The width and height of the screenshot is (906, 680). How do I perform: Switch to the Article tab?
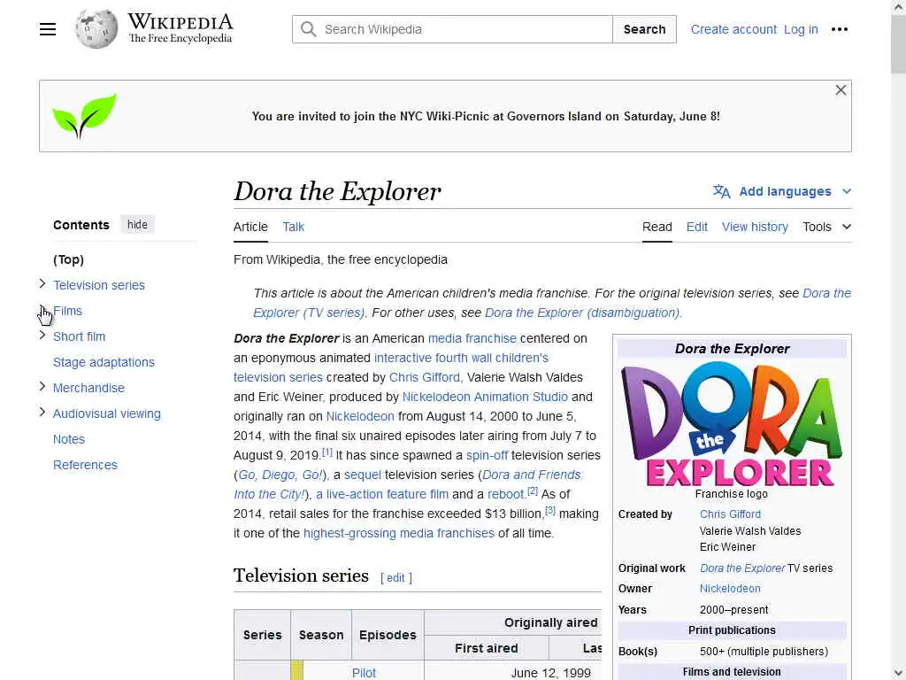click(250, 227)
